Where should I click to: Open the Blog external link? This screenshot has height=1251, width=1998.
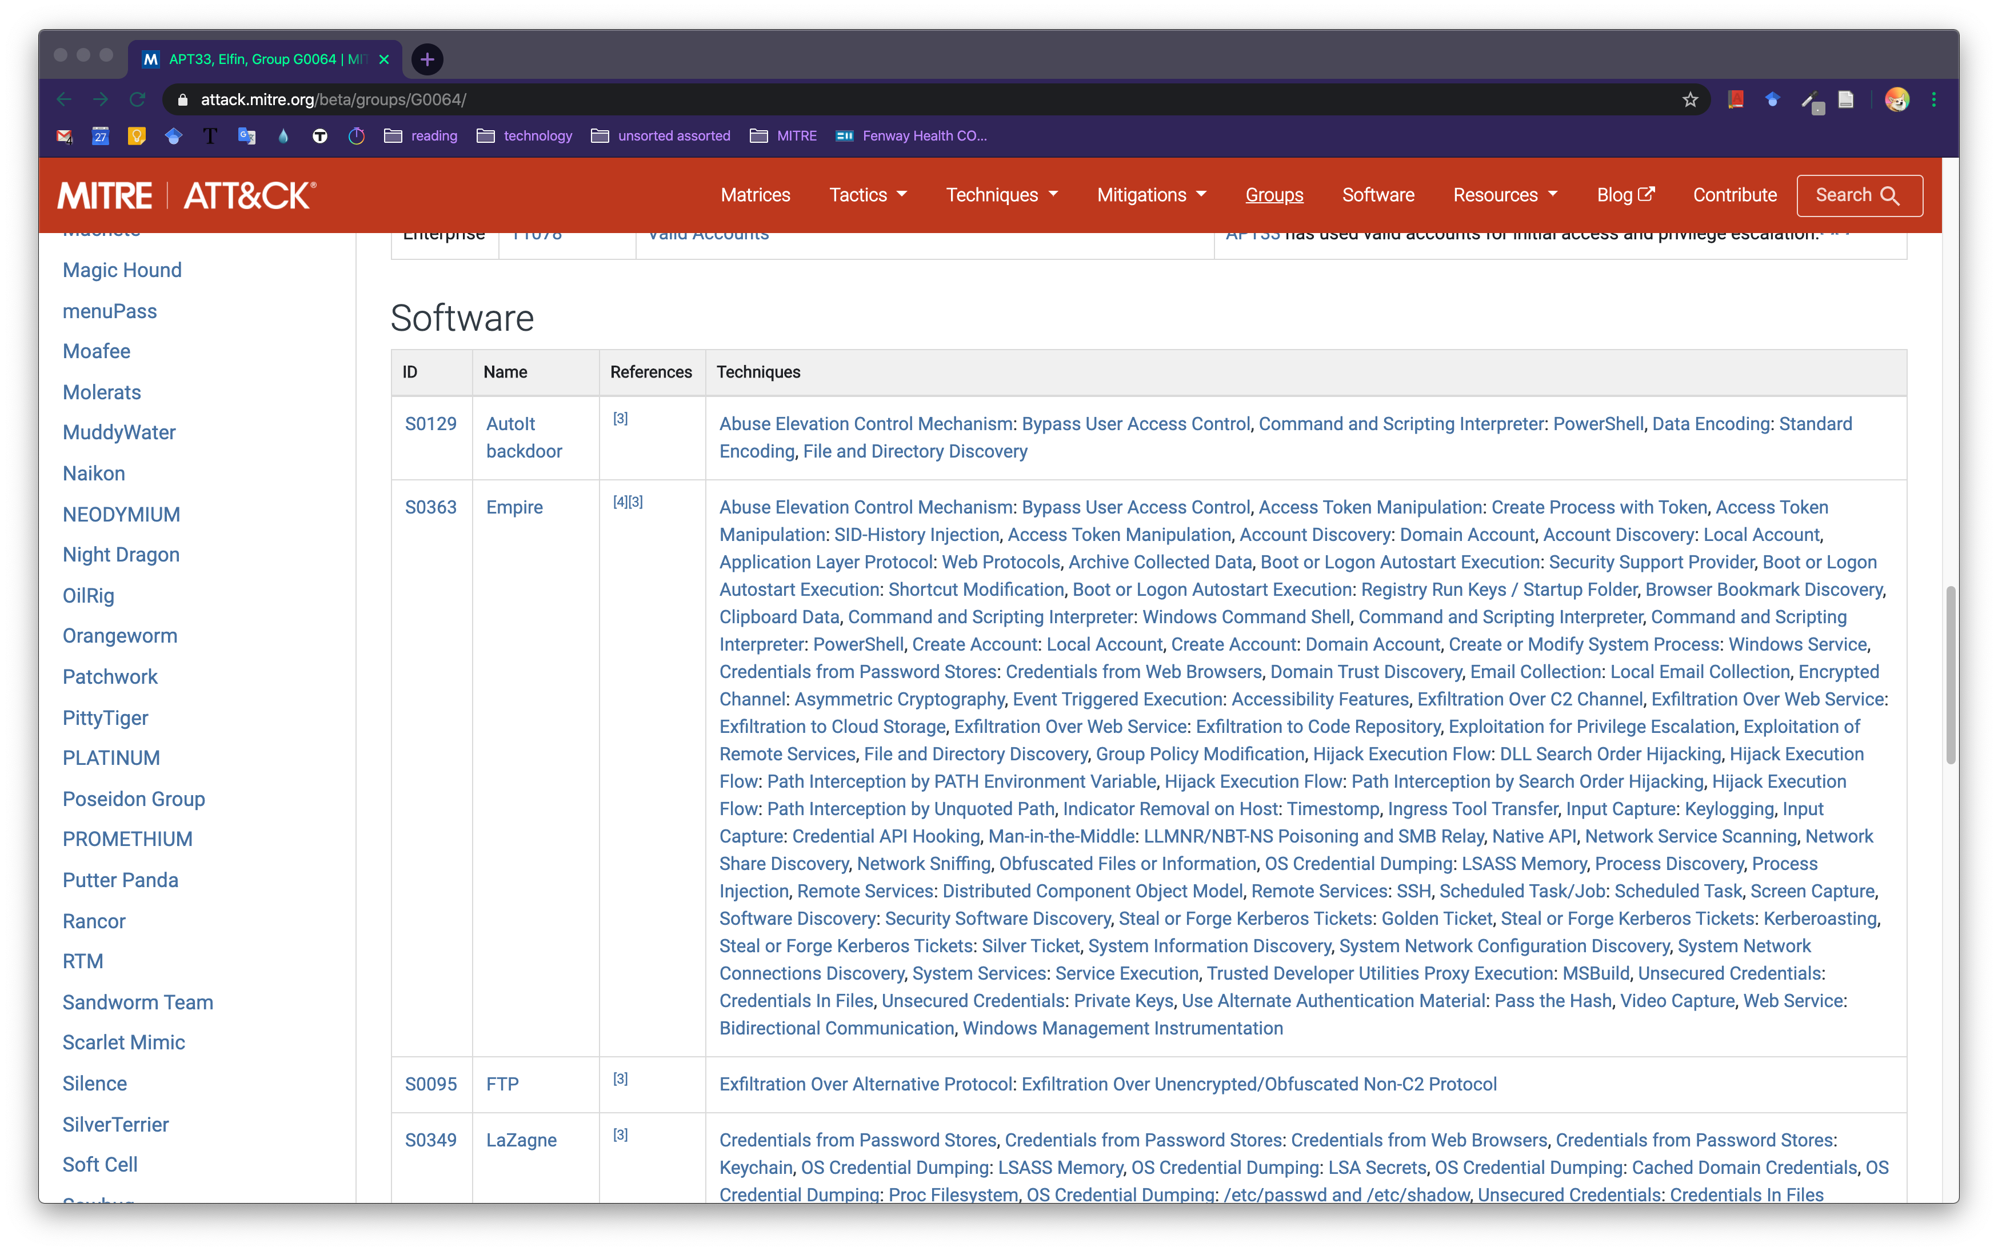1625,195
